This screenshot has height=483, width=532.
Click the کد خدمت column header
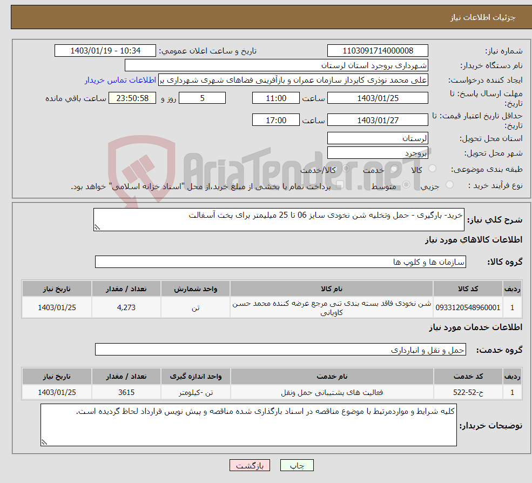click(x=468, y=377)
